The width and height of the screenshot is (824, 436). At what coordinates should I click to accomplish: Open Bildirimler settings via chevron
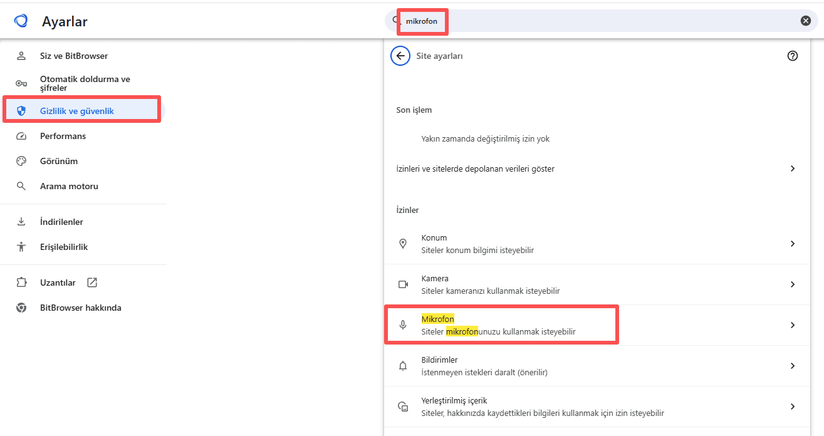click(x=793, y=366)
